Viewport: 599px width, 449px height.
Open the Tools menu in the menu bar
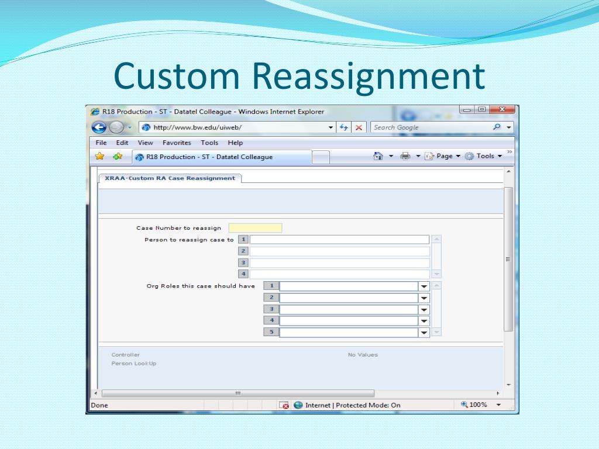tap(209, 143)
